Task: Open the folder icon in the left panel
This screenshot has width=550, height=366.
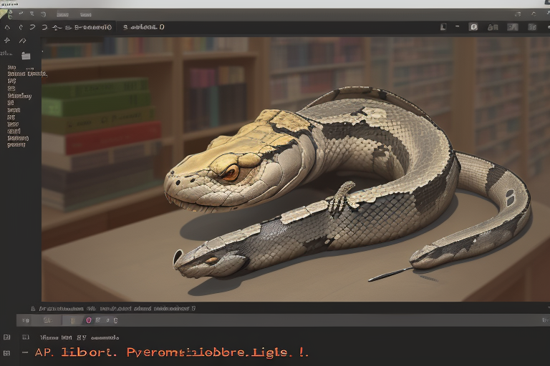Action: (x=26, y=56)
